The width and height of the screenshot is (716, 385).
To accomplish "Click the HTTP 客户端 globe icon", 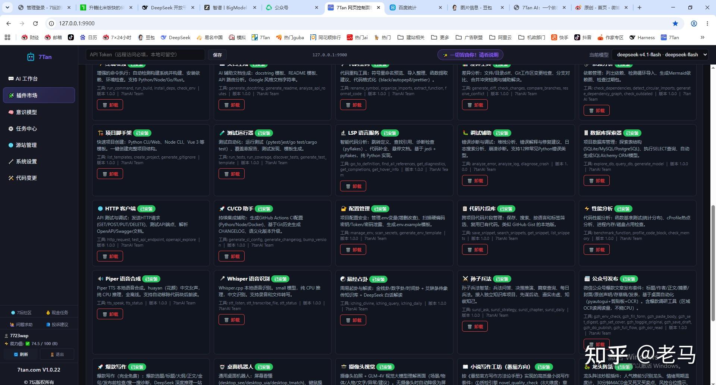I will tap(100, 209).
